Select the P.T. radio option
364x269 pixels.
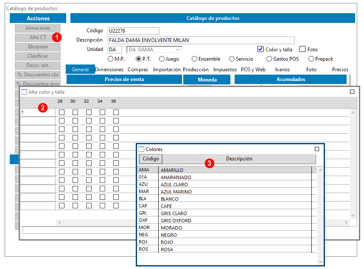point(138,59)
